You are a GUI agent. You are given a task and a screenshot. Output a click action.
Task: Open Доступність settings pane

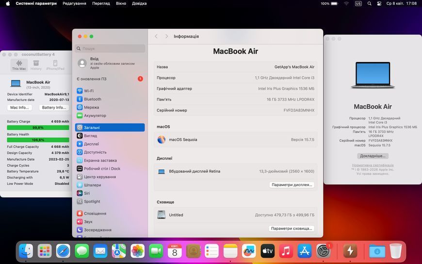[110, 152]
